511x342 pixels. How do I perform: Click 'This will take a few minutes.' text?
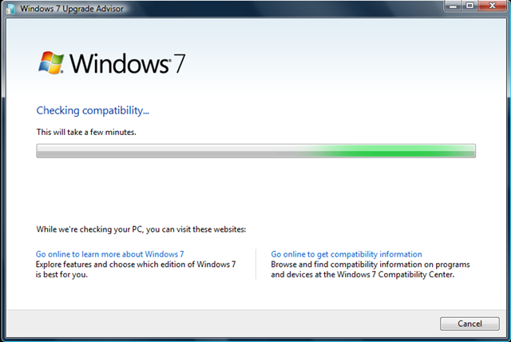point(86,132)
